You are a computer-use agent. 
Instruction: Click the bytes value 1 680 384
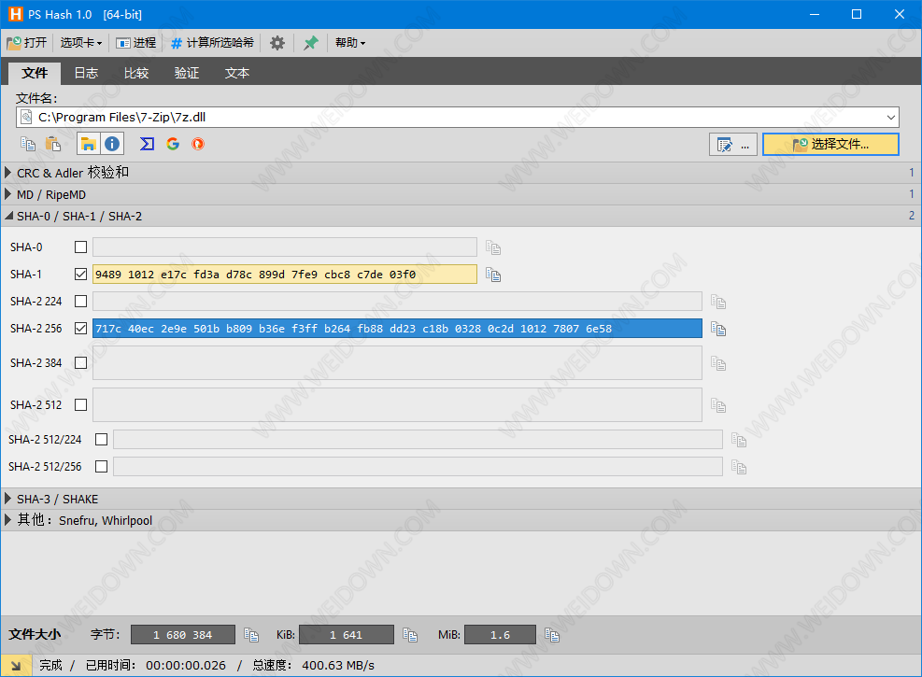click(x=183, y=635)
